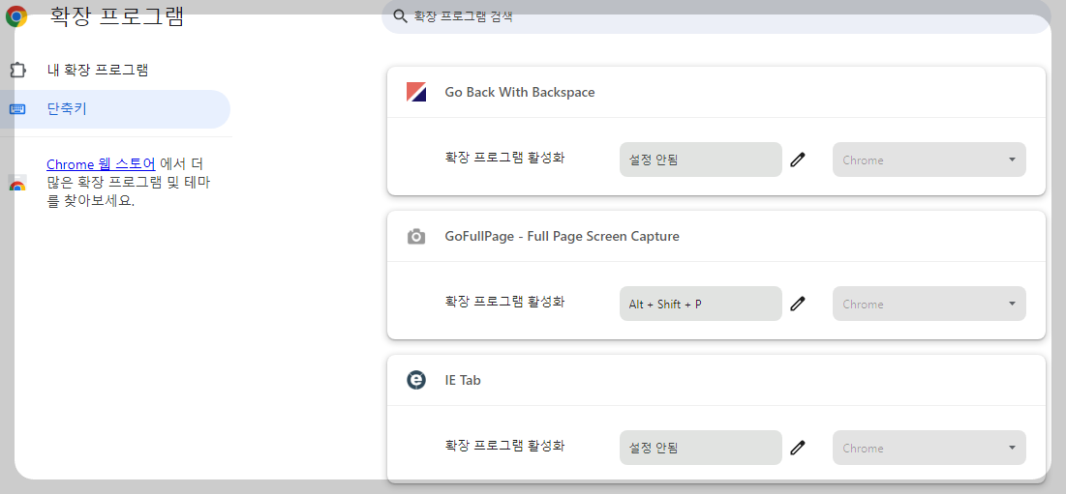The width and height of the screenshot is (1066, 494).
Task: Edit shortcut pencil for GoFullPage
Action: pyautogui.click(x=798, y=304)
